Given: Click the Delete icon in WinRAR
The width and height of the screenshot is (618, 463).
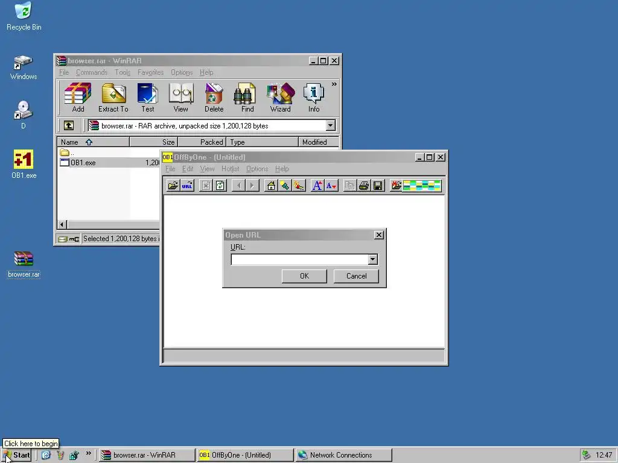Looking at the screenshot, I should [x=214, y=98].
